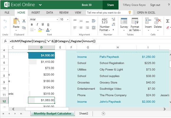Click the Cut scissors icon
171x118 pixels.
tap(24, 21)
